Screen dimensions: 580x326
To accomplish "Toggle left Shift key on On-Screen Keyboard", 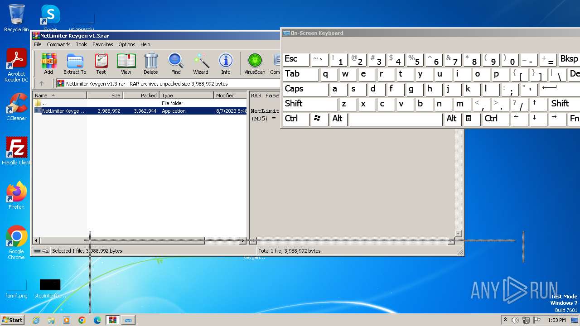I will (310, 104).
